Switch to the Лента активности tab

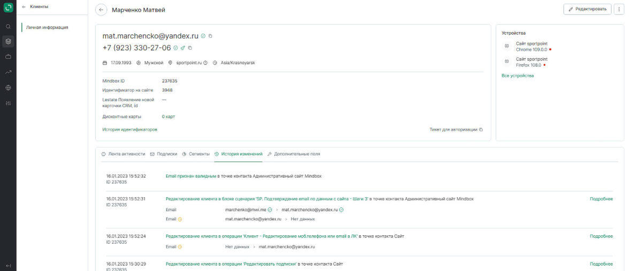click(x=123, y=154)
